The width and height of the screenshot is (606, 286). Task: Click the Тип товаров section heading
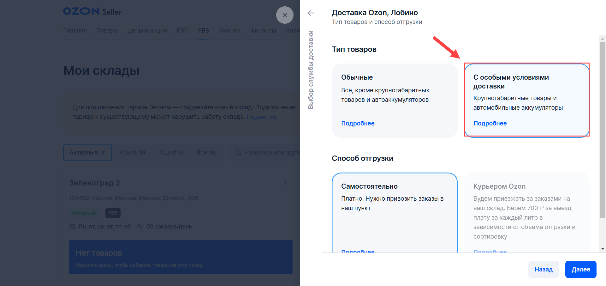[x=354, y=49]
